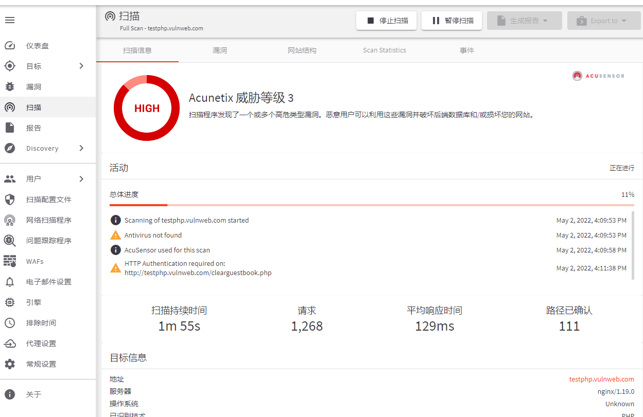The width and height of the screenshot is (643, 417).
Task: Click the network scanner icon
Action: tap(10, 220)
